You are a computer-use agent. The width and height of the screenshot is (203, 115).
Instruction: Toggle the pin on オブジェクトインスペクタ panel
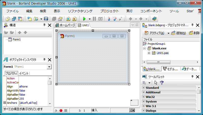click(x=45, y=60)
